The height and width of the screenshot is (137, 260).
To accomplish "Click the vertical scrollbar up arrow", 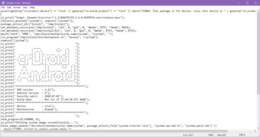I will [258, 11].
